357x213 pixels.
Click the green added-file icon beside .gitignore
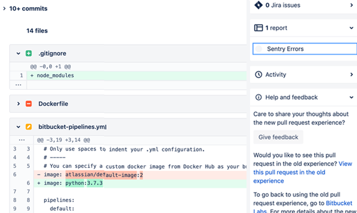click(x=29, y=54)
